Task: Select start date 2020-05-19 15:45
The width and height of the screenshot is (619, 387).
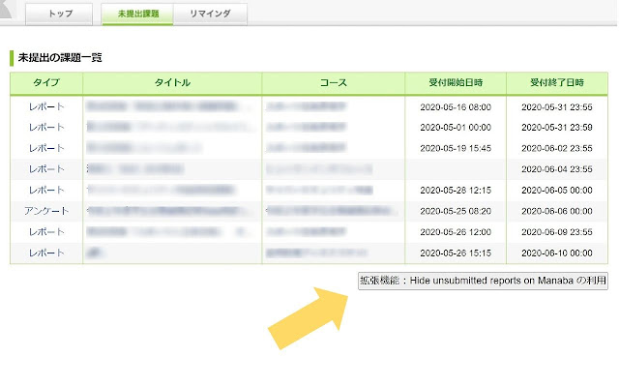Action: point(456,148)
